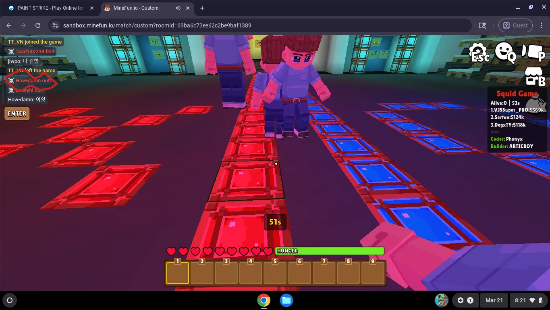
Task: Open the Files app on the shelf
Action: [x=286, y=300]
